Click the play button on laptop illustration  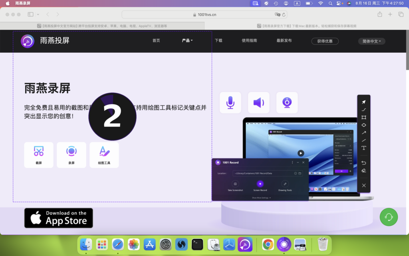301,153
